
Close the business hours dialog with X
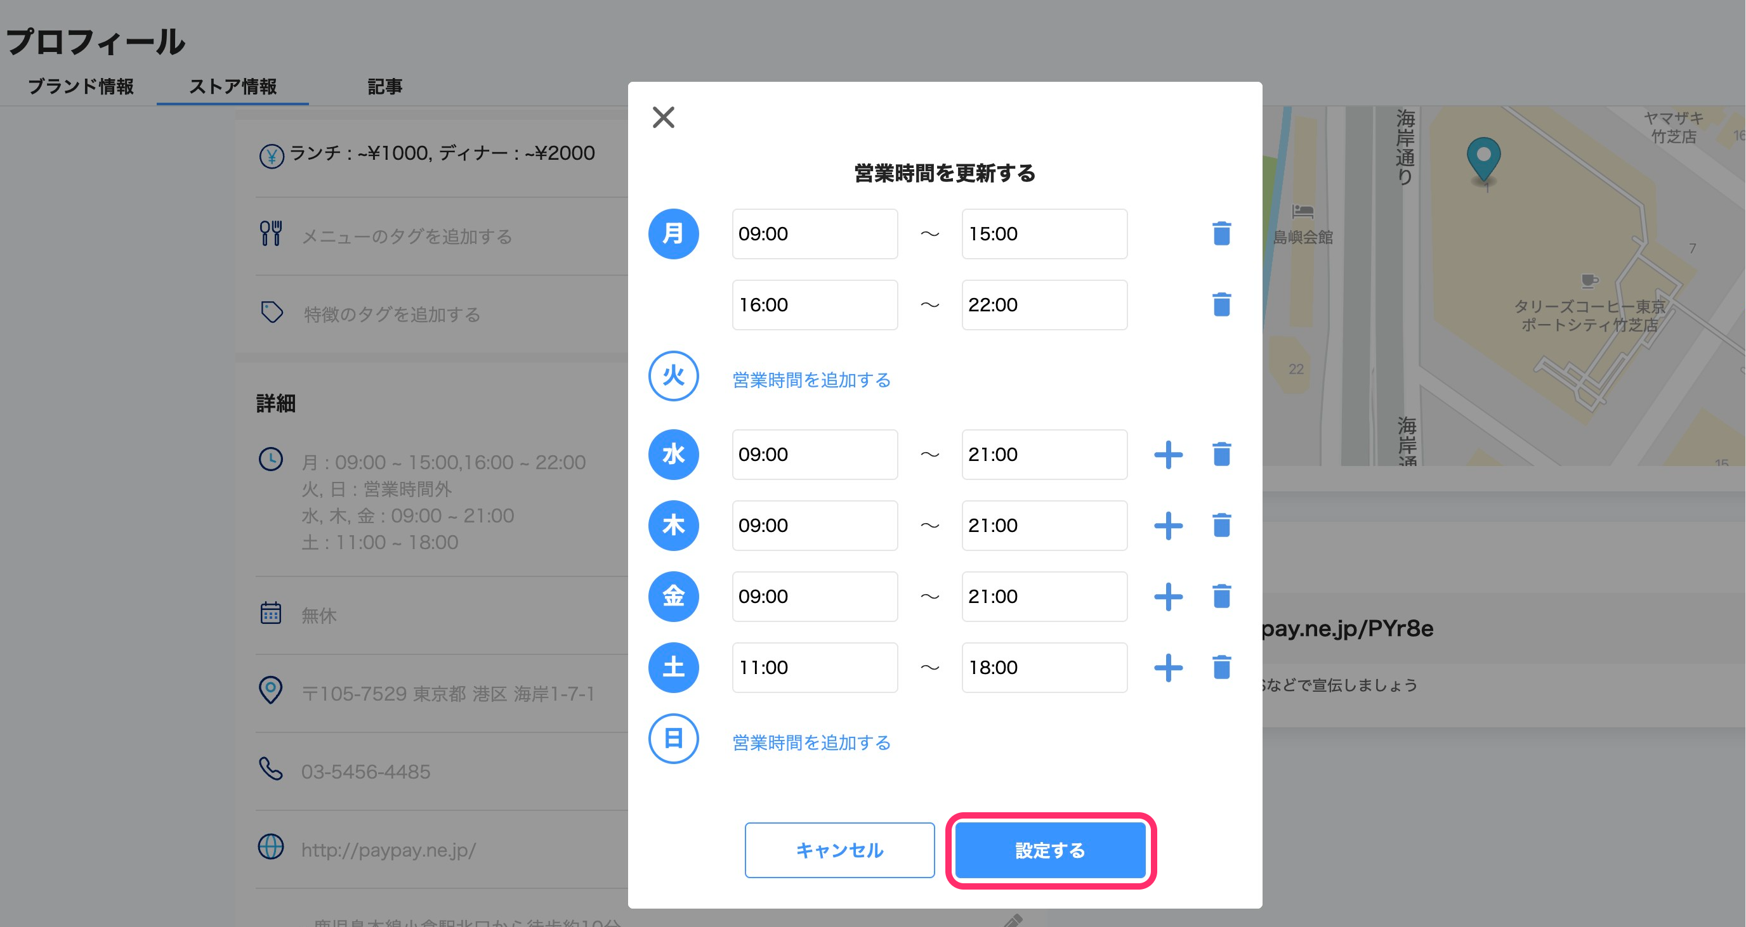[x=663, y=117]
